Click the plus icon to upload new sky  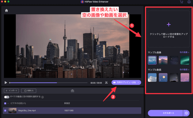(x=168, y=25)
